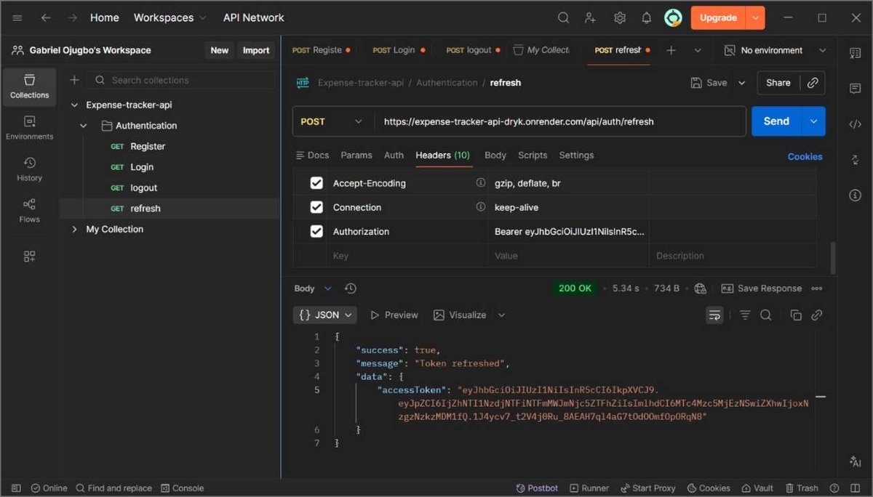Open the Environments sidebar panel

(30, 128)
